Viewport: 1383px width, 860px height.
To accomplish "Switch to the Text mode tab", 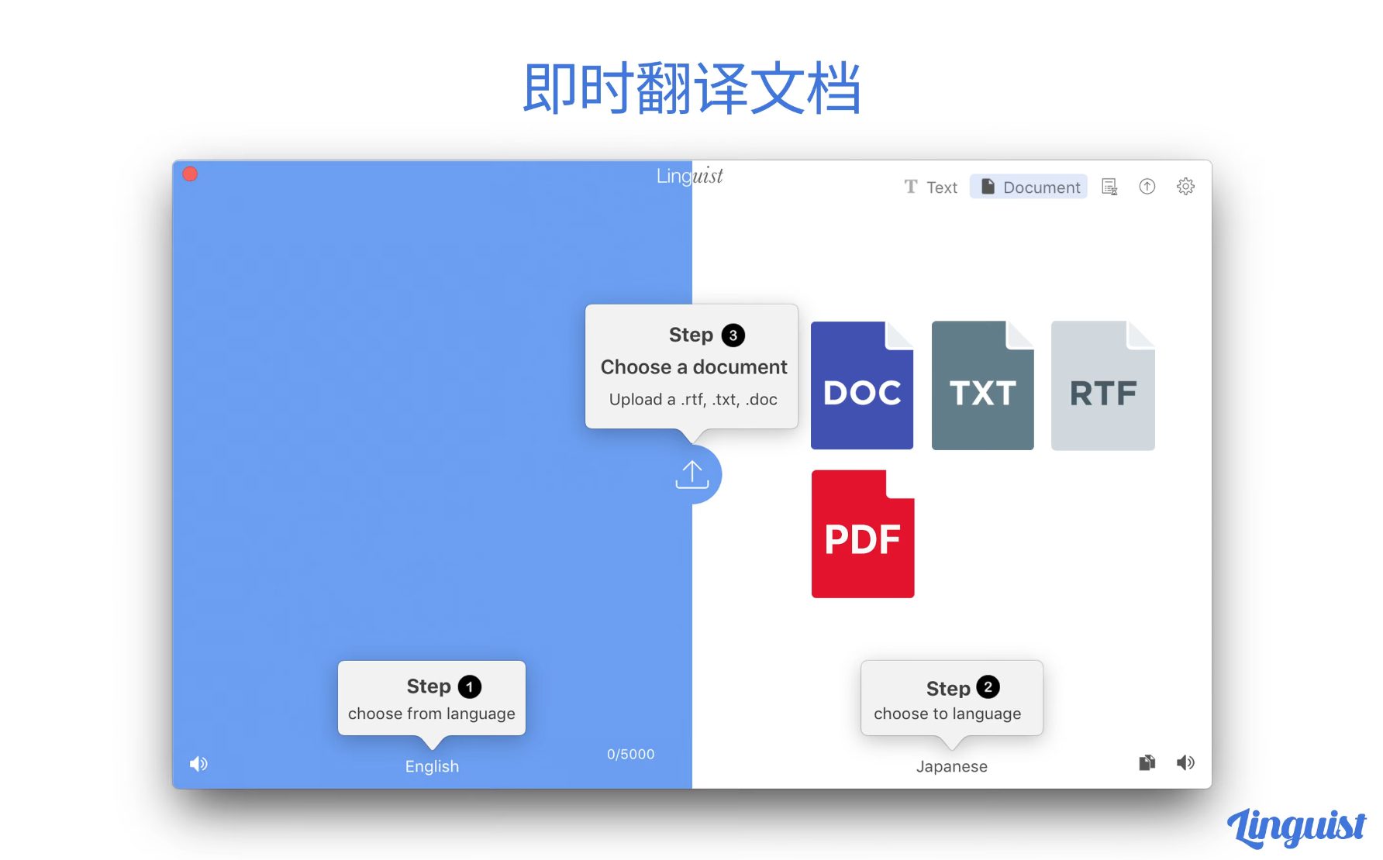I will tap(931, 187).
